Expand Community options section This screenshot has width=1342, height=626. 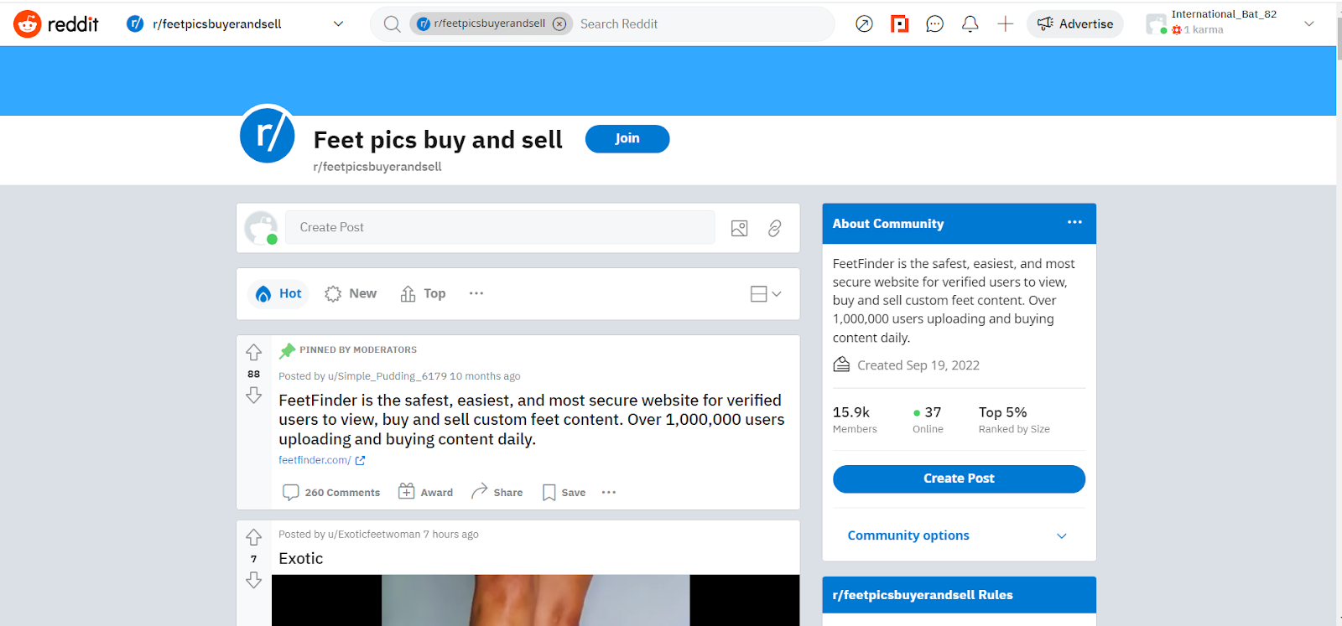pos(959,535)
